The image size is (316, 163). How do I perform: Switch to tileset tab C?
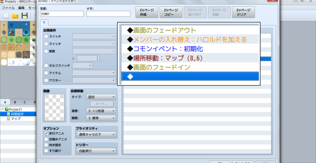tap(25, 102)
